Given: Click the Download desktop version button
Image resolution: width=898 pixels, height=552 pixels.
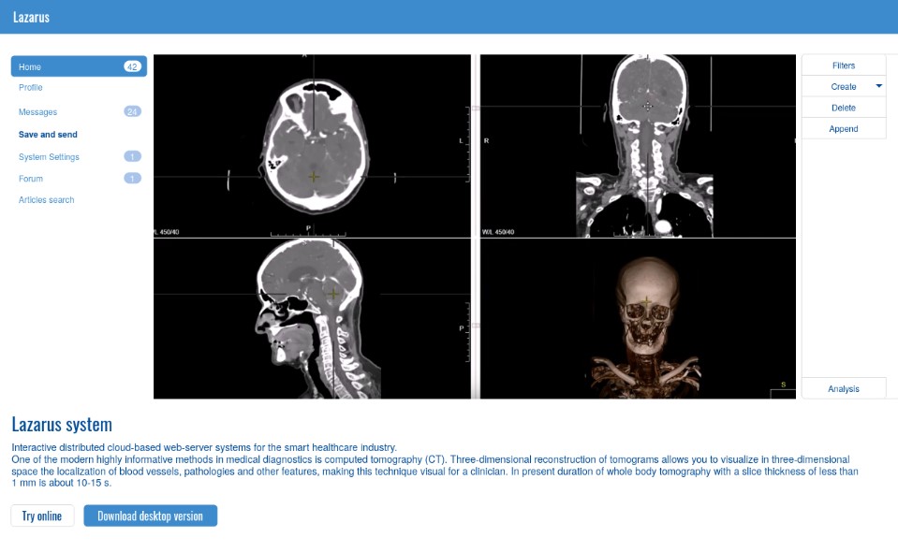Looking at the screenshot, I should coord(150,516).
